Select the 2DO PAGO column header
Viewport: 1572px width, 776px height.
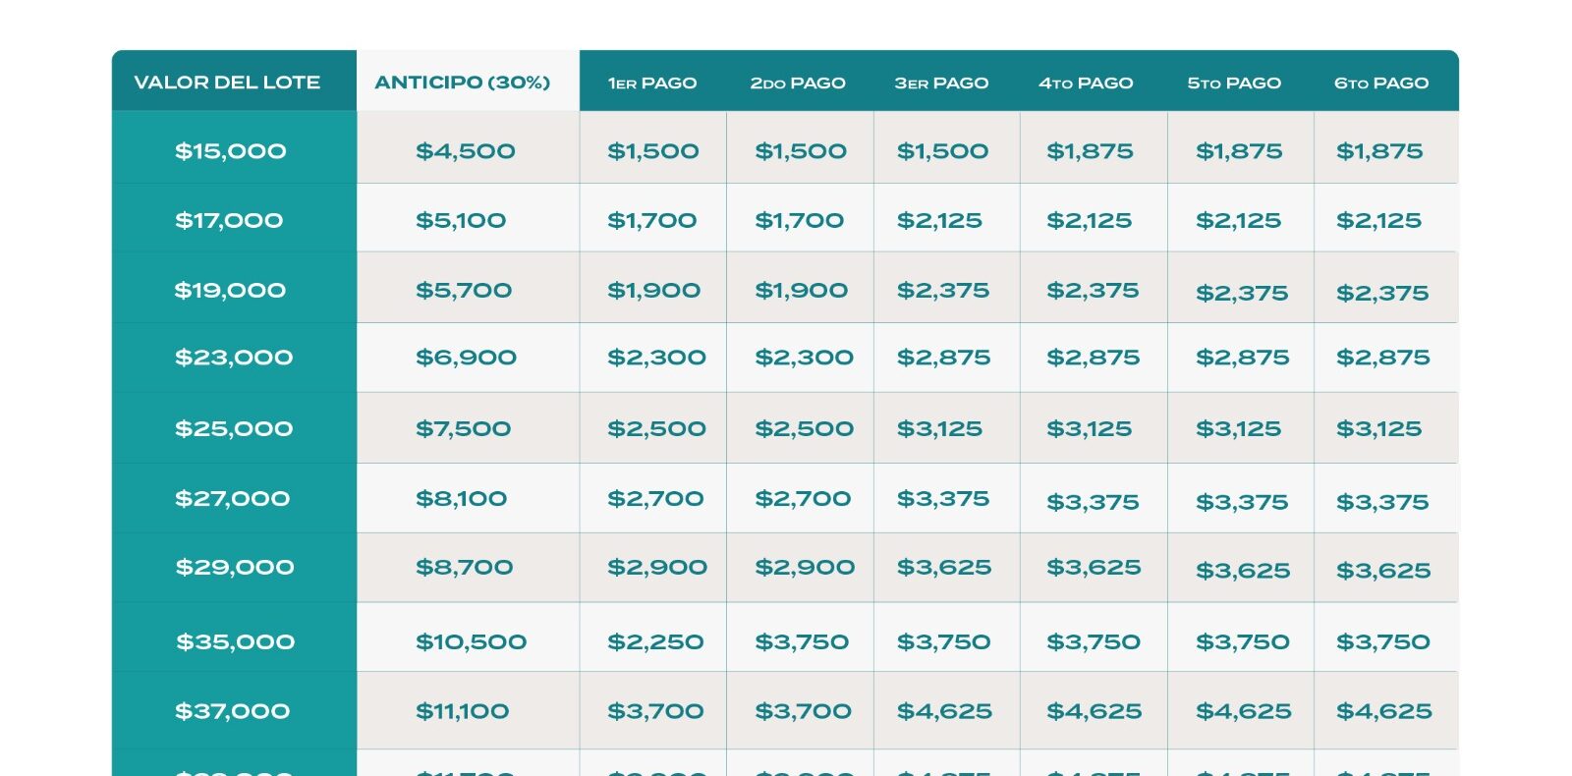point(799,83)
